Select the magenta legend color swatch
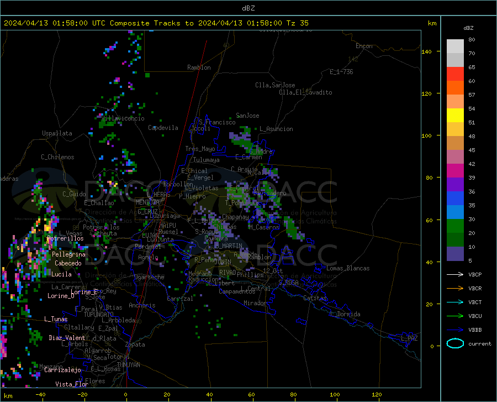Image resolution: width=497 pixels, height=402 pixels. coord(455,171)
